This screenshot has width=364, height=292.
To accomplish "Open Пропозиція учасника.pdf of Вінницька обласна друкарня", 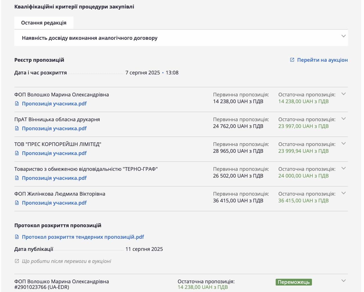I will click(x=54, y=129).
